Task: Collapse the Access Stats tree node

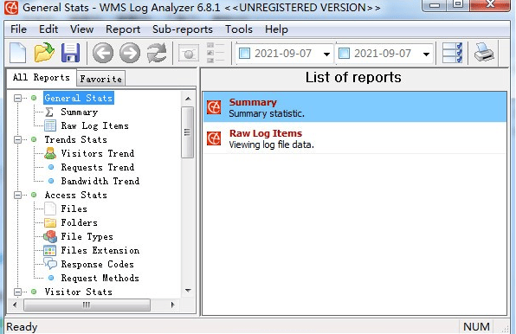Action: point(17,195)
